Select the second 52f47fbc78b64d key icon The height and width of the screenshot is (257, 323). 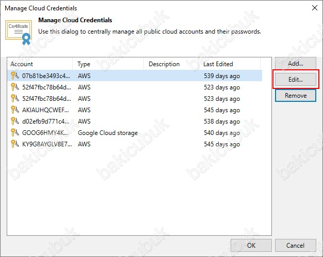point(14,98)
